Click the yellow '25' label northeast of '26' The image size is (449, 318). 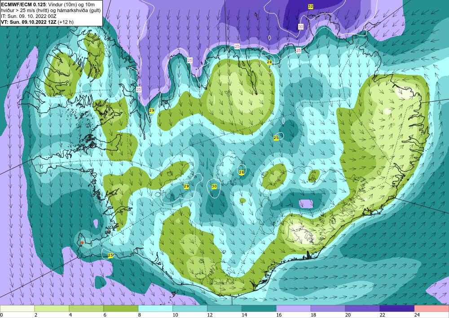(276, 138)
